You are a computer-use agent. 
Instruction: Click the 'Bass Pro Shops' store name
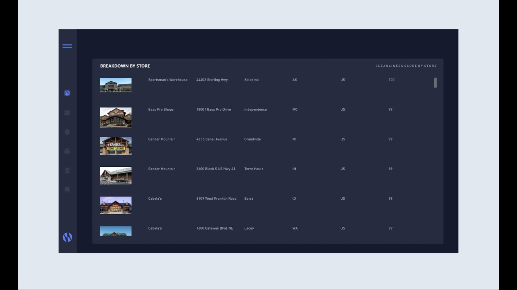point(161,110)
